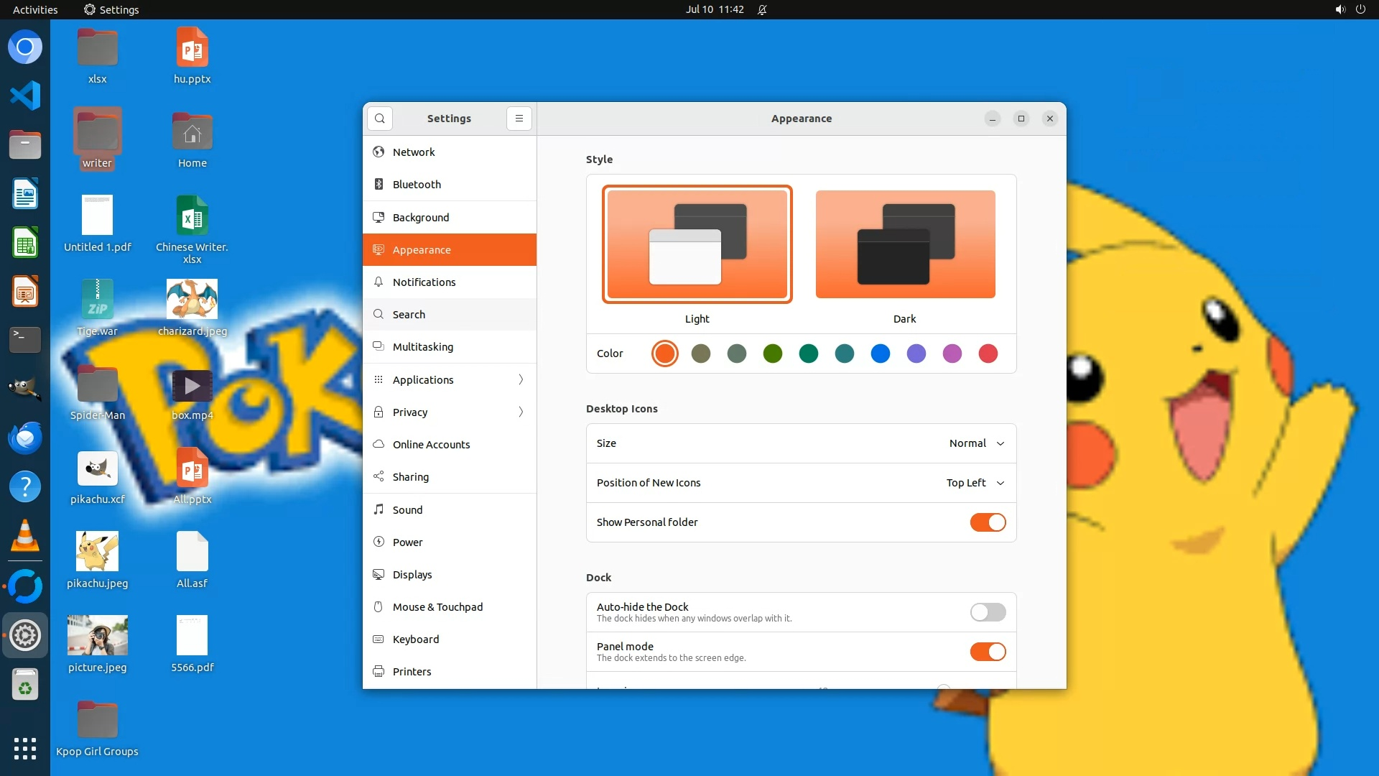This screenshot has width=1379, height=776.
Task: Open desktop icon Size dropdown
Action: coord(976,443)
